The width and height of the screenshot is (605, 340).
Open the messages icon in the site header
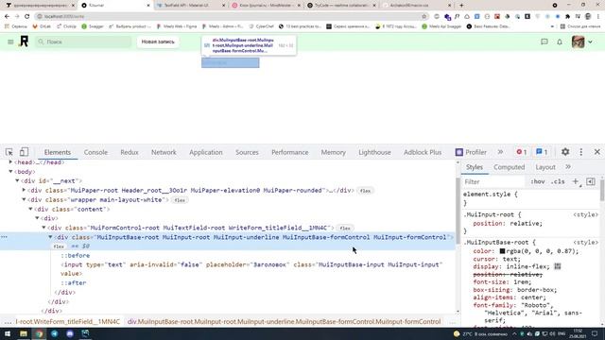tap(544, 42)
